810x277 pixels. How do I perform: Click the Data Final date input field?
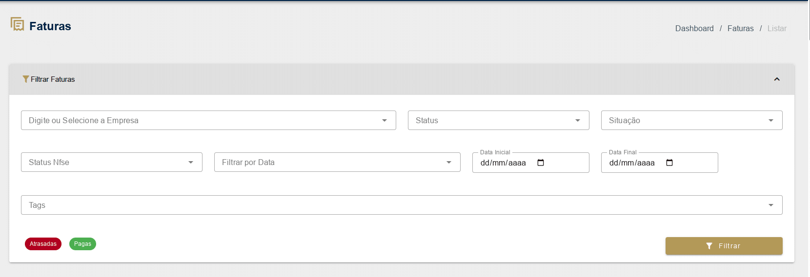632,163
